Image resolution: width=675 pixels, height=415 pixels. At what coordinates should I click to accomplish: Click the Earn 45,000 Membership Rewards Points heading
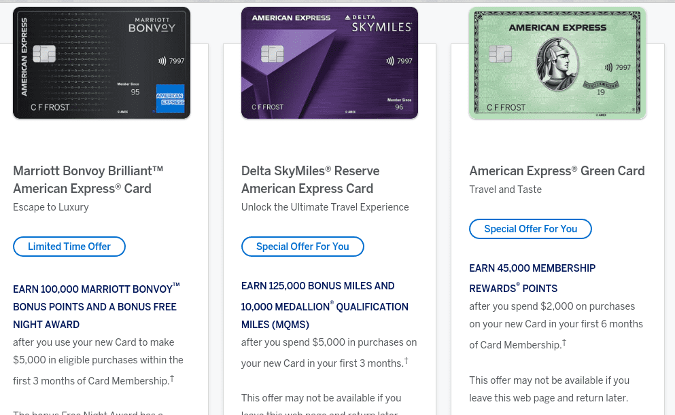click(x=532, y=278)
